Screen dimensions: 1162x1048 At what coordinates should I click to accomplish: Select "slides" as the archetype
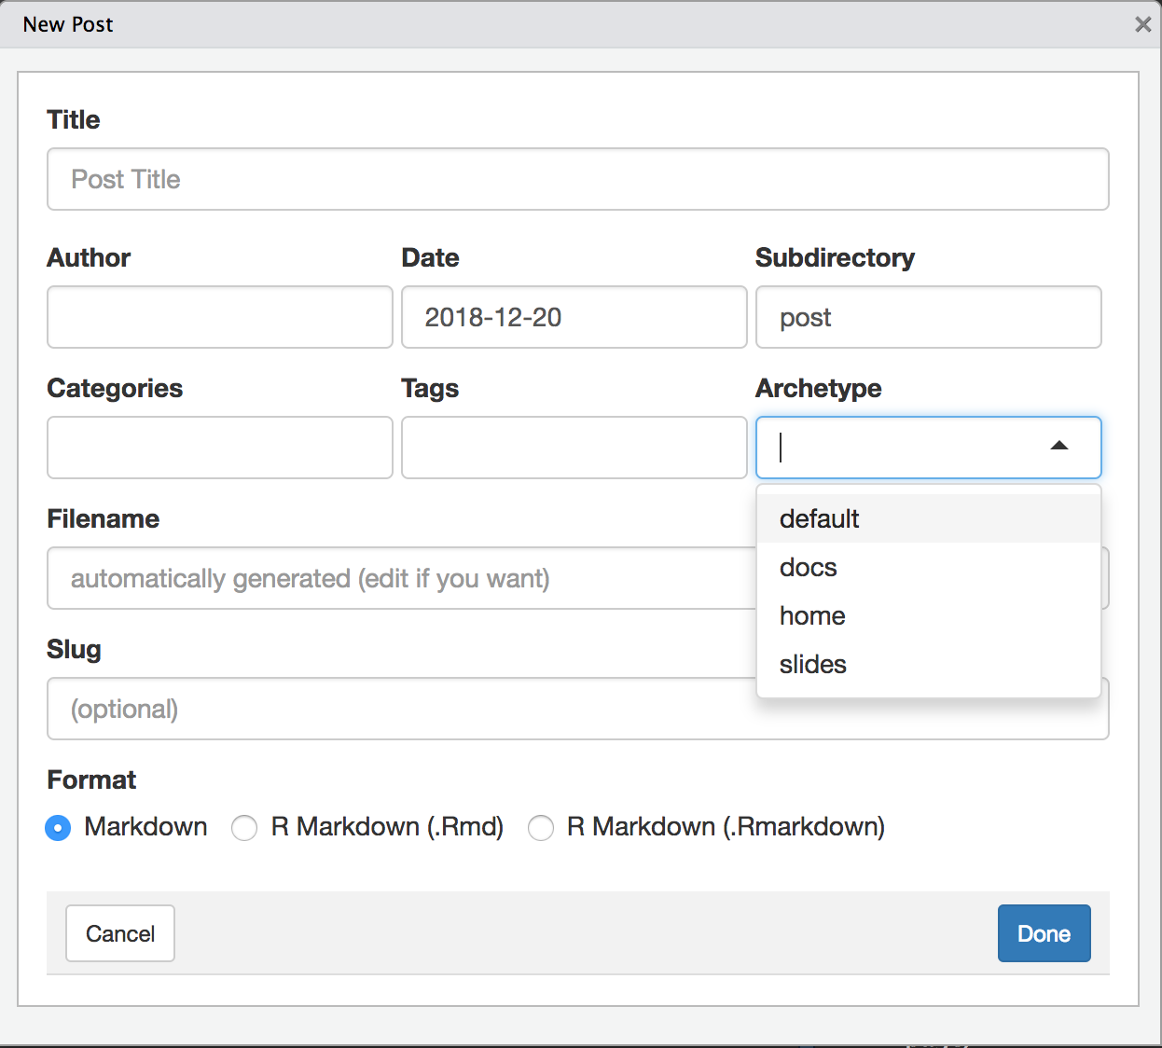coord(812,664)
